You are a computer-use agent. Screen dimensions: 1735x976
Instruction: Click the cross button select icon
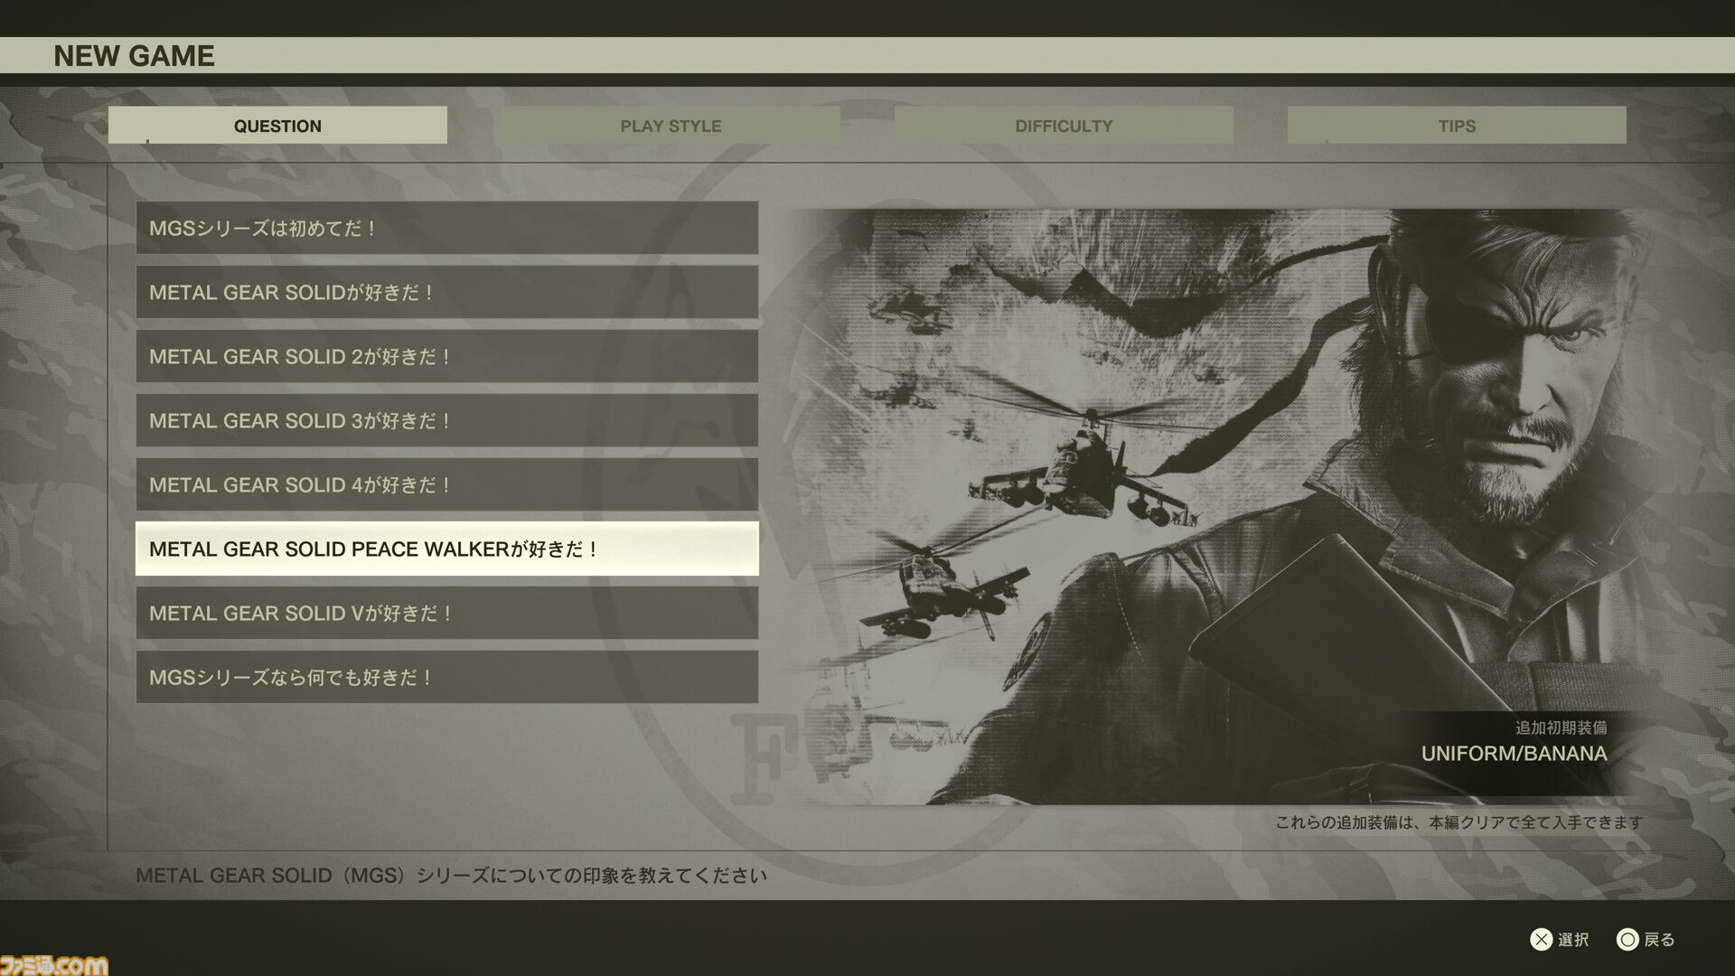tap(1541, 940)
